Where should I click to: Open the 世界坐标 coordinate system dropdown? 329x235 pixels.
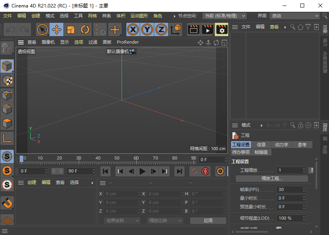point(121,220)
